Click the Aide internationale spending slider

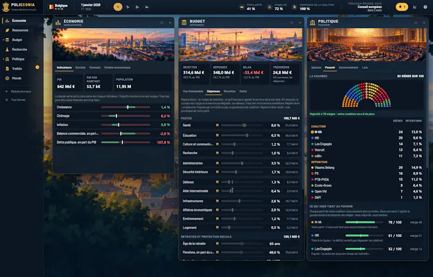[x=242, y=191]
